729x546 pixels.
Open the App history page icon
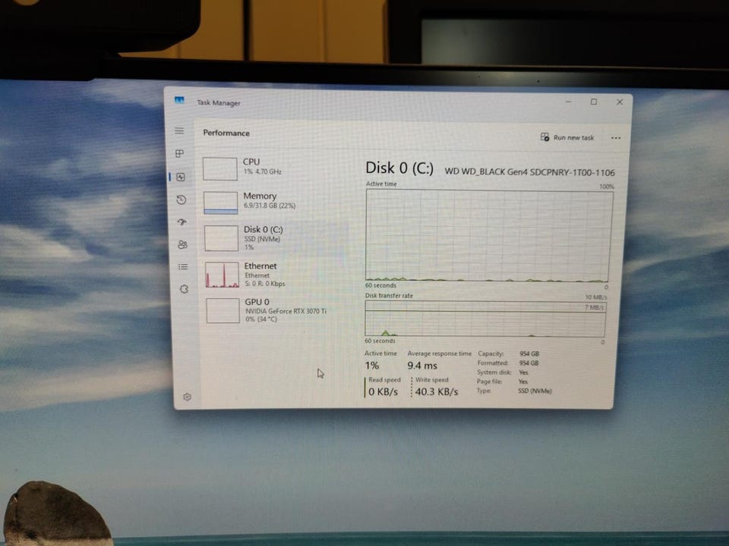[x=181, y=199]
